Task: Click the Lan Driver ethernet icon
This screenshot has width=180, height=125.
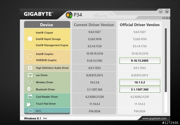Action: 30,75
